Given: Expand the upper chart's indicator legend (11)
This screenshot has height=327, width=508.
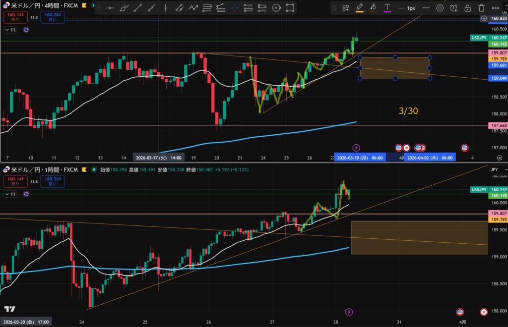Looking at the screenshot, I should (x=10, y=30).
